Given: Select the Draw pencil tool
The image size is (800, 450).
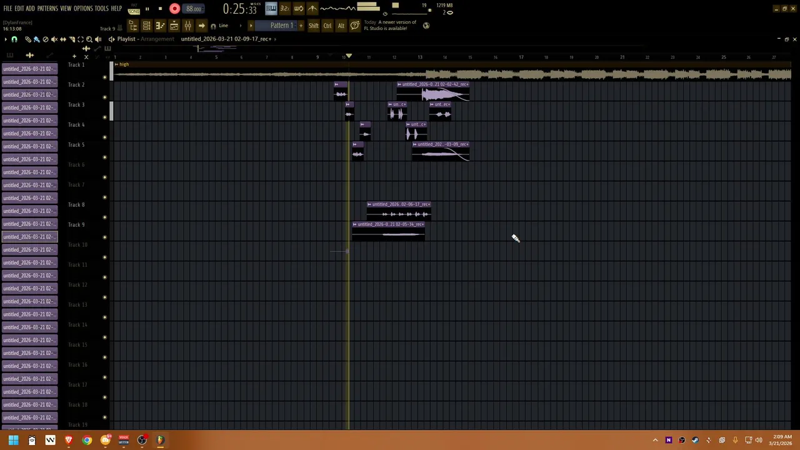Looking at the screenshot, I should pos(27,39).
